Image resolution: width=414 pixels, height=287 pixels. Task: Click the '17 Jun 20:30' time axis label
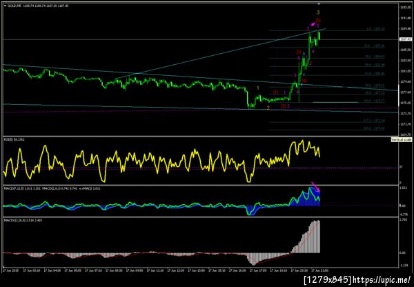click(298, 270)
